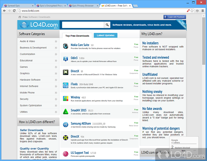The image size is (207, 161).
Task: Expand the Games category arrow
Action: tap(56, 67)
